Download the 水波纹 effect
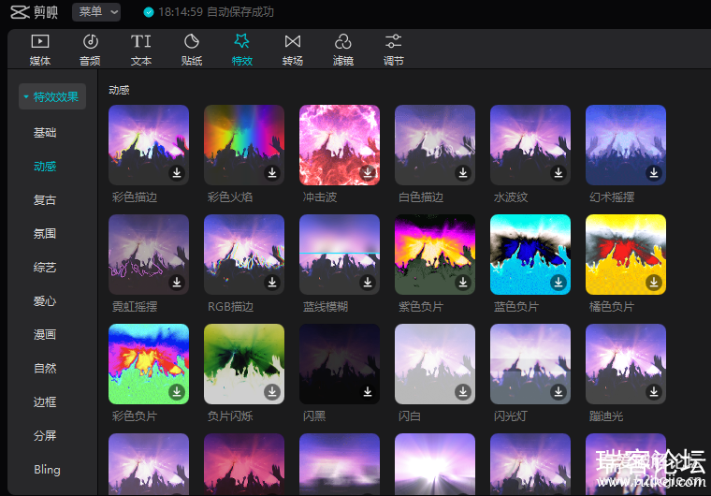This screenshot has height=496, width=711. [x=559, y=172]
